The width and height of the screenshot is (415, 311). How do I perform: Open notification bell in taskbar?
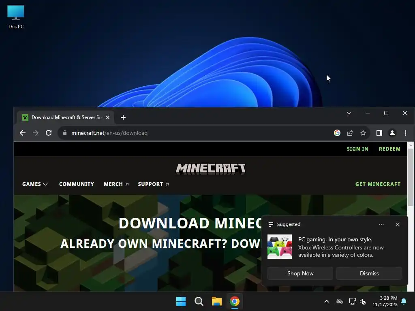[404, 301]
